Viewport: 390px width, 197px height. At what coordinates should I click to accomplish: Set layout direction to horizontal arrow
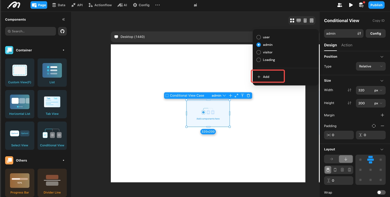pos(331,159)
